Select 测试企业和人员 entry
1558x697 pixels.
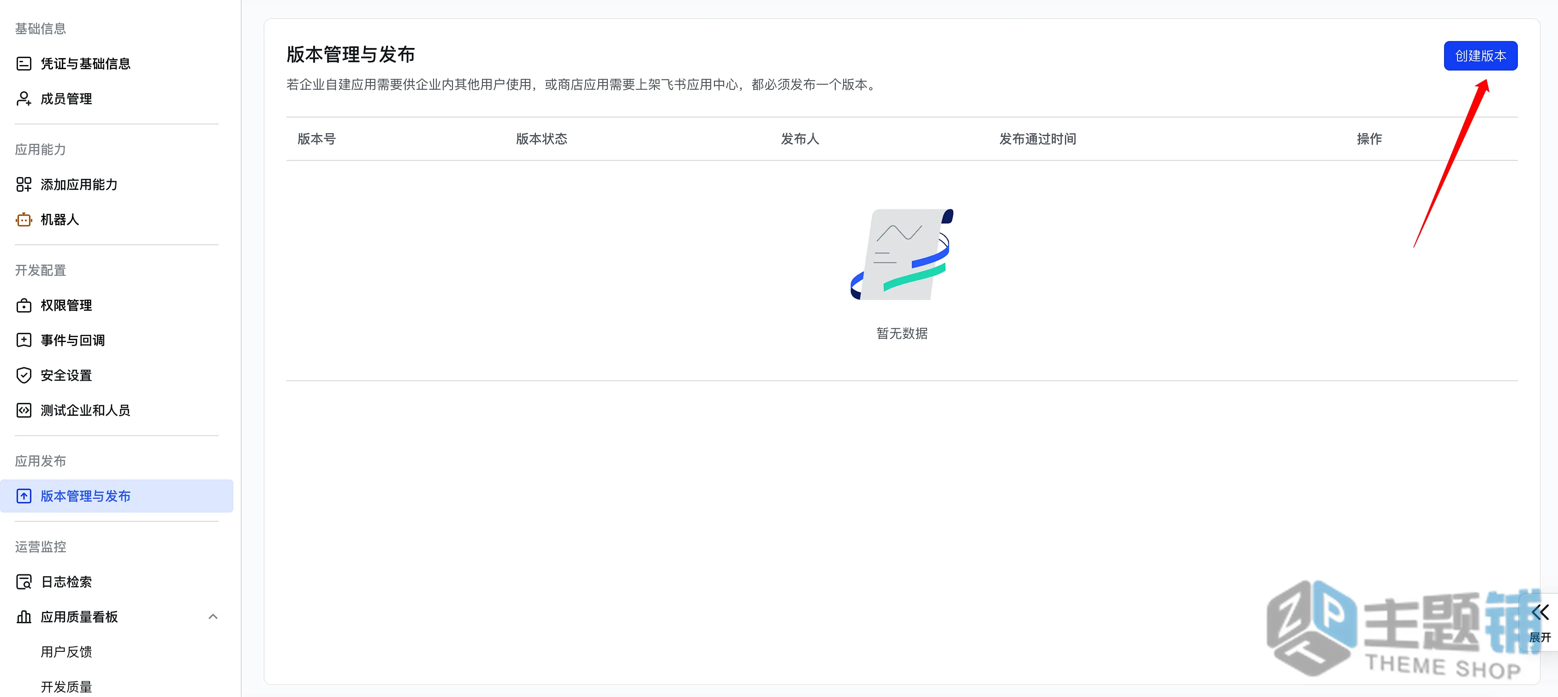[117, 410]
